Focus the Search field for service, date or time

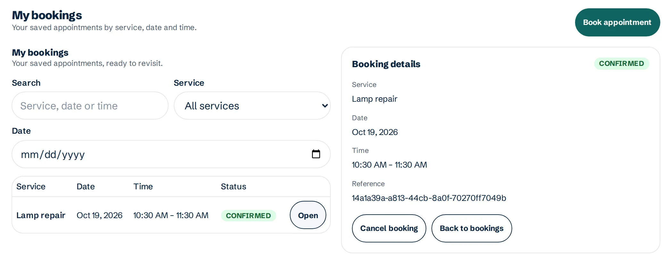[x=90, y=106]
